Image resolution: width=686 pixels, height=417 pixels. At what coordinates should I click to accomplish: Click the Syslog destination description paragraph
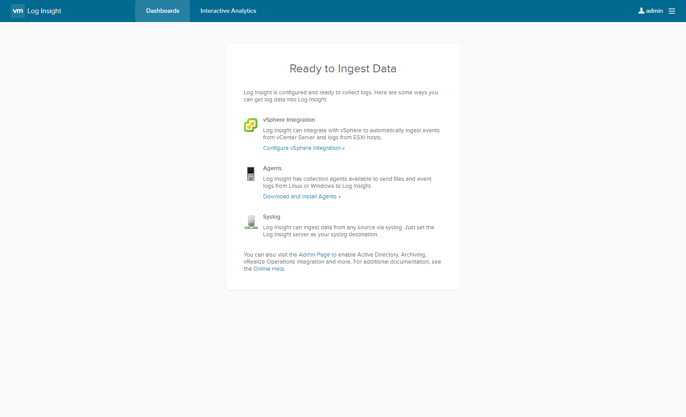pos(348,231)
